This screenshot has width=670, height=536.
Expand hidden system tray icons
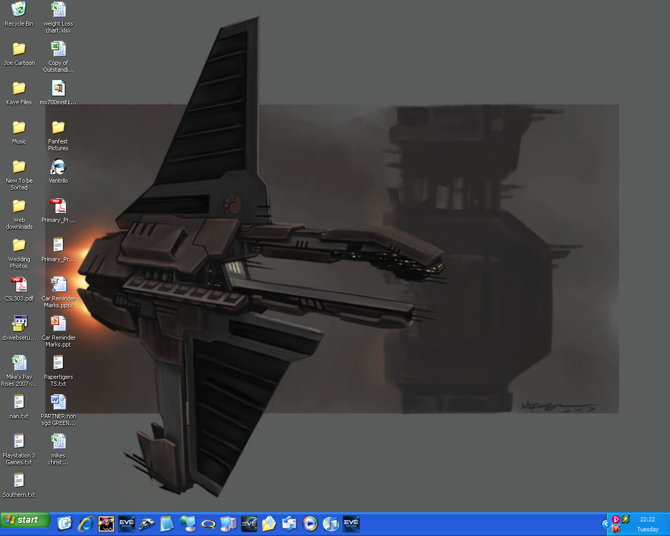point(606,524)
